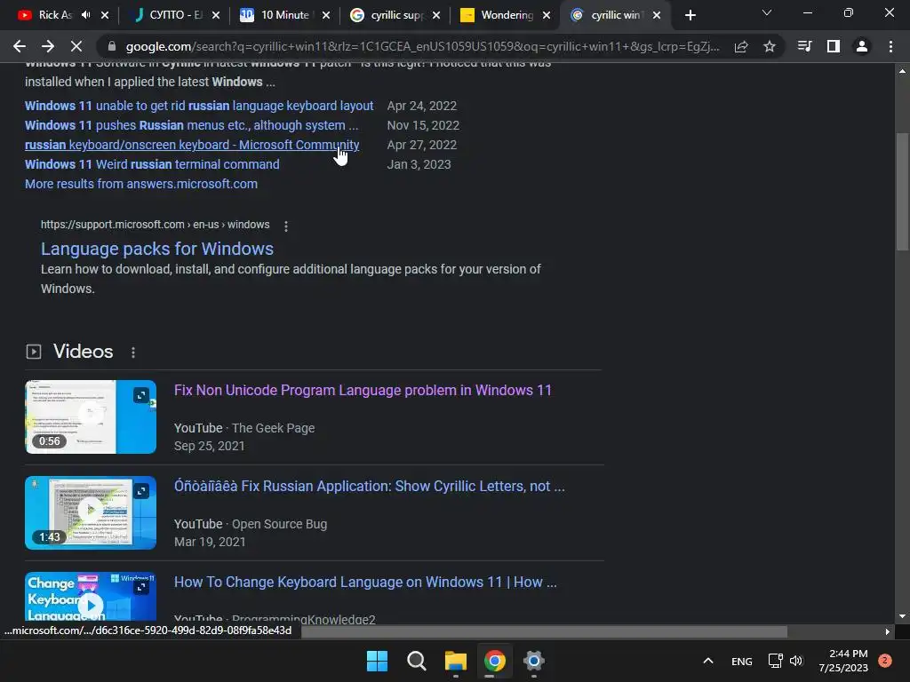Click the horizontal scrollbar thumb

click(544, 631)
